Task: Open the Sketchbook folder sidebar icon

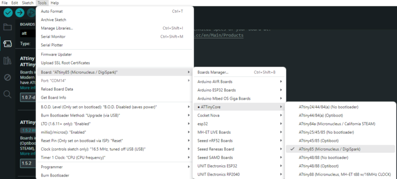Action: (7, 27)
